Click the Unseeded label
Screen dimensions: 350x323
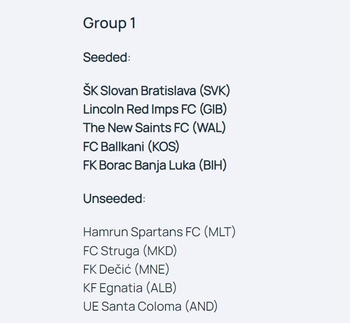(113, 198)
